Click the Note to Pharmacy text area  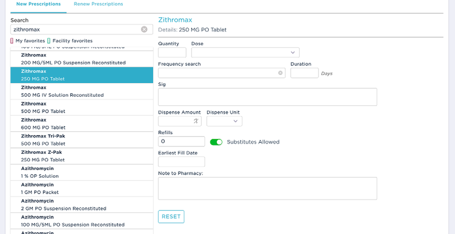pyautogui.click(x=268, y=188)
